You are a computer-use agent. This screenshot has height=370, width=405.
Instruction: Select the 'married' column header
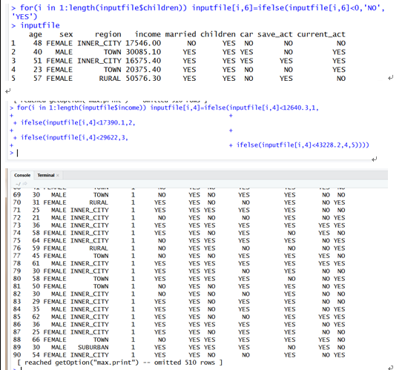pos(180,34)
